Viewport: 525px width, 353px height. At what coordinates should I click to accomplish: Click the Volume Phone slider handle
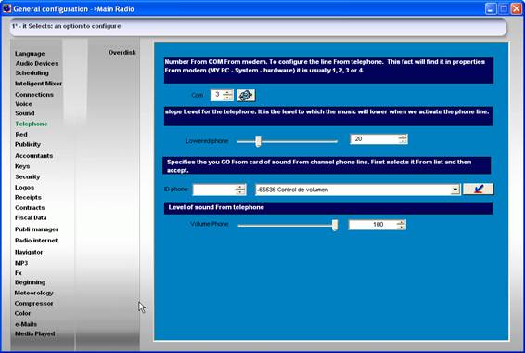click(335, 226)
